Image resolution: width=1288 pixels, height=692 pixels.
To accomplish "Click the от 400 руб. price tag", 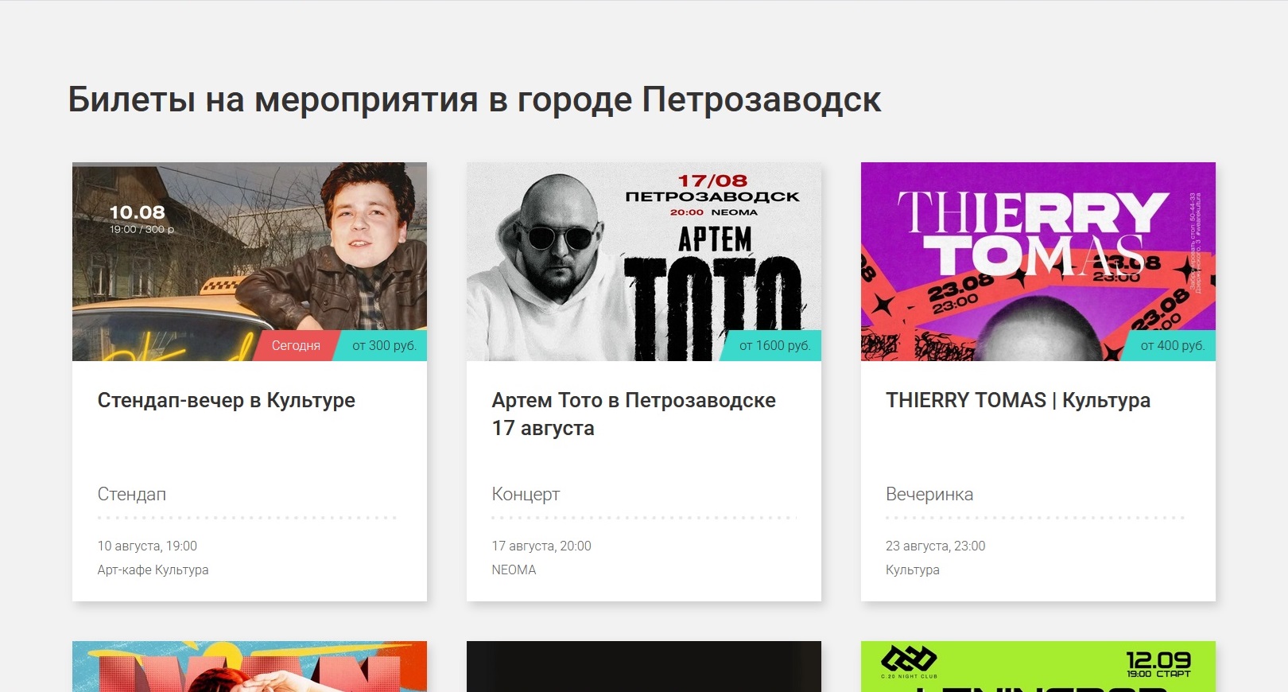I will [1172, 345].
